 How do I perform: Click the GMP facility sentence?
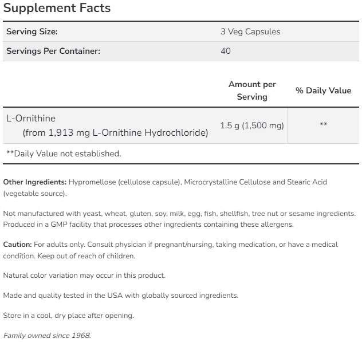148,225
